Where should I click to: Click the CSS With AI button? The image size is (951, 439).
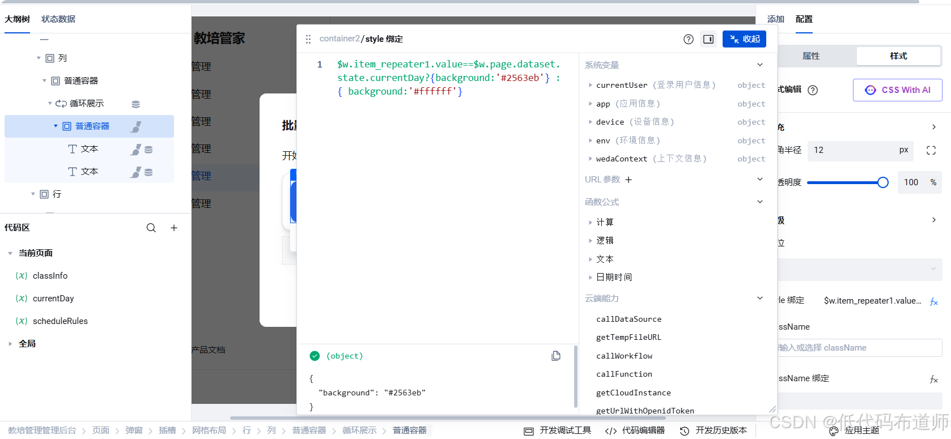tap(897, 90)
